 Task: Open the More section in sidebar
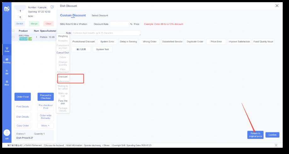[x=7, y=83]
